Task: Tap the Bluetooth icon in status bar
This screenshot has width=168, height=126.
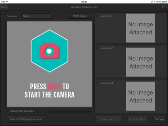Action: click(x=154, y=2)
